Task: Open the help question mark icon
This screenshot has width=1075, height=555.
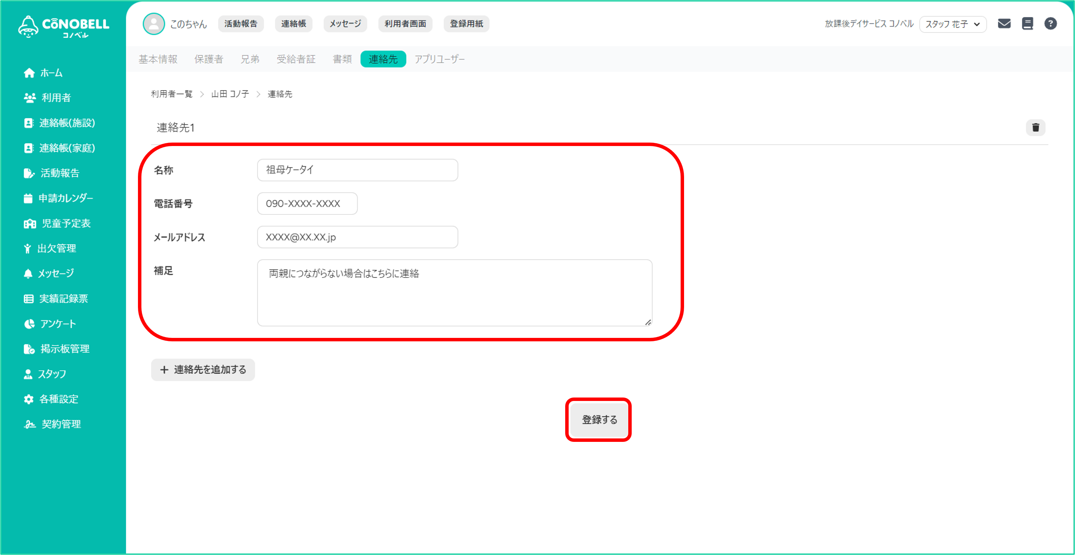Action: click(x=1051, y=24)
